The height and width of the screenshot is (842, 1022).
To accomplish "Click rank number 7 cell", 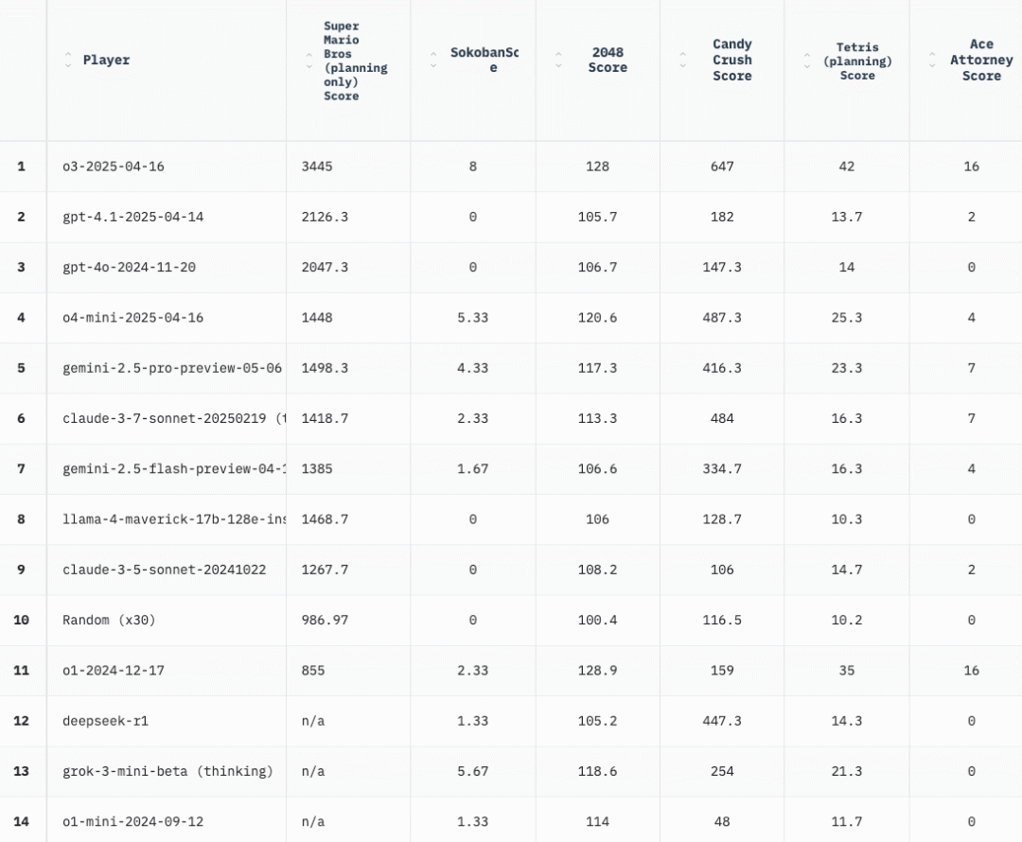I will (x=22, y=468).
